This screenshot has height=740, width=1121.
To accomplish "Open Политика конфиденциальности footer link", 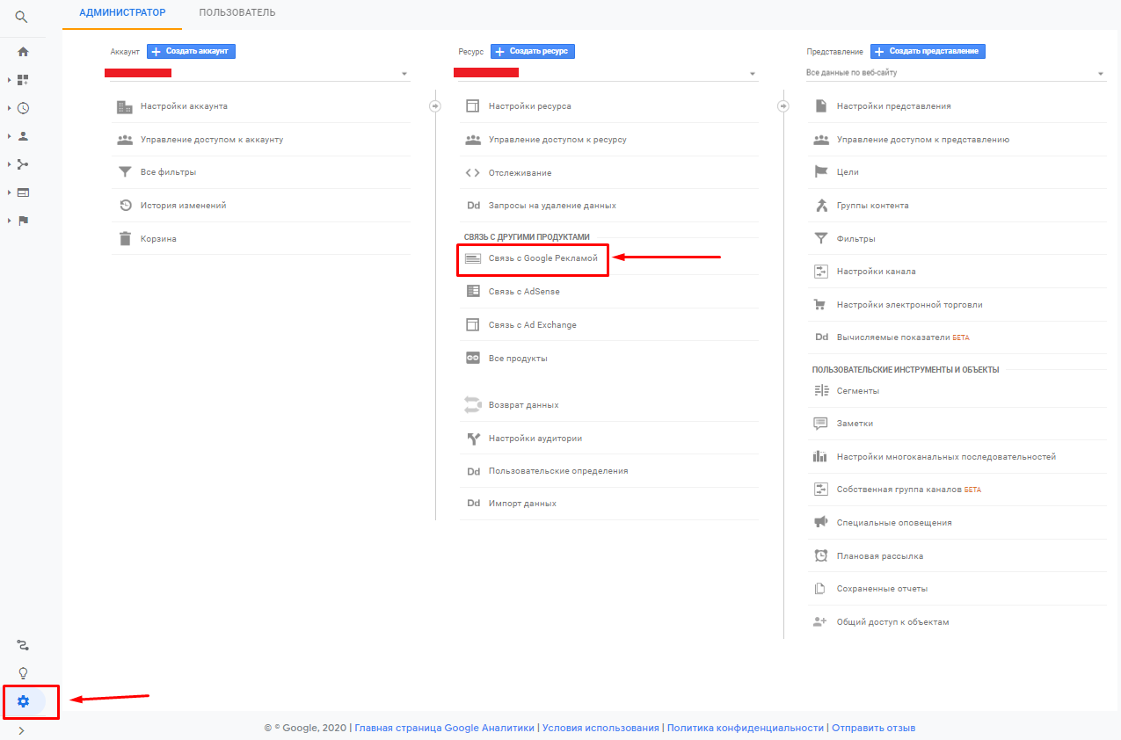I will click(746, 729).
